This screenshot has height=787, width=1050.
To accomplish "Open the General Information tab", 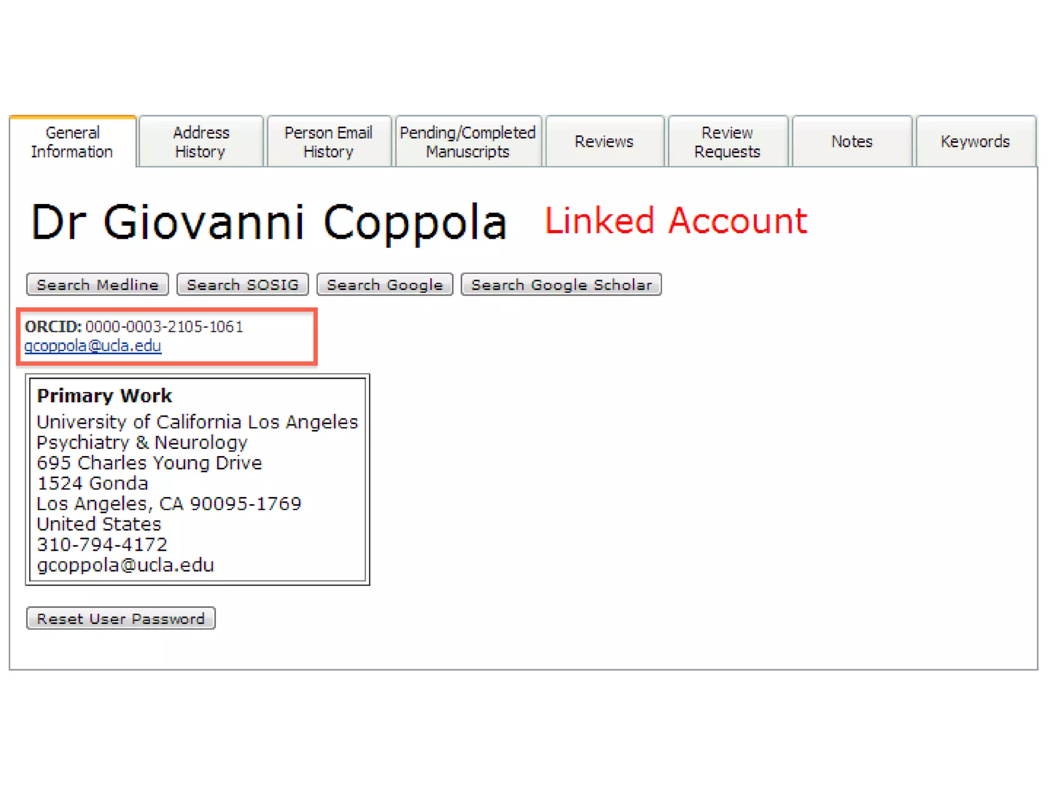I will (x=72, y=142).
